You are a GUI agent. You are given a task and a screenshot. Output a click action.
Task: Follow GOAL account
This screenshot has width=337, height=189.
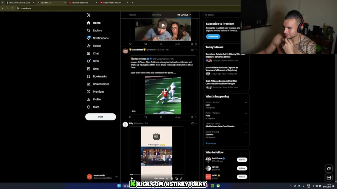[x=242, y=177]
